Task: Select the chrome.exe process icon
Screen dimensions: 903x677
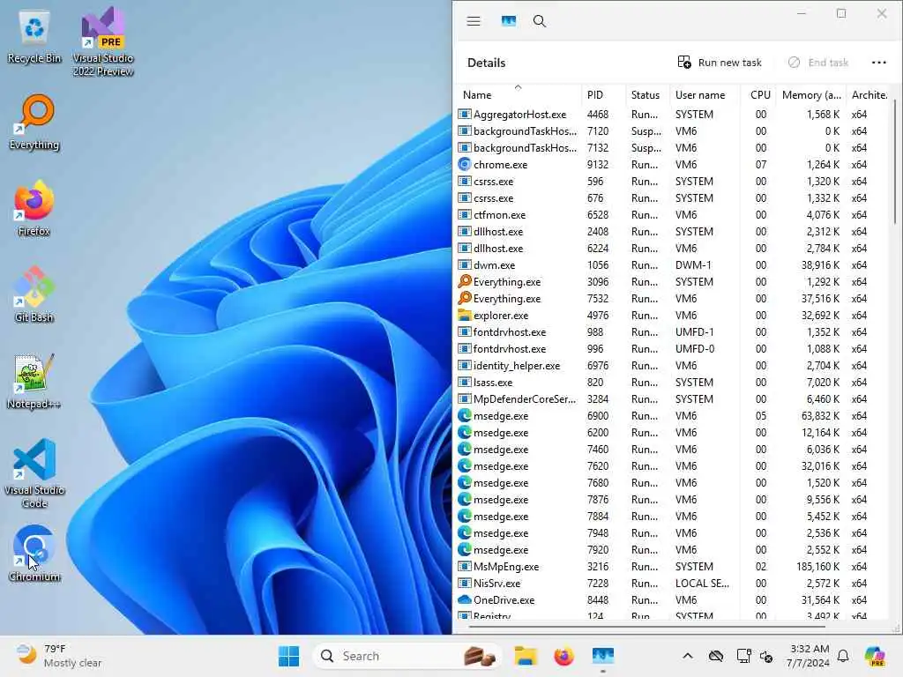Action: 464,165
